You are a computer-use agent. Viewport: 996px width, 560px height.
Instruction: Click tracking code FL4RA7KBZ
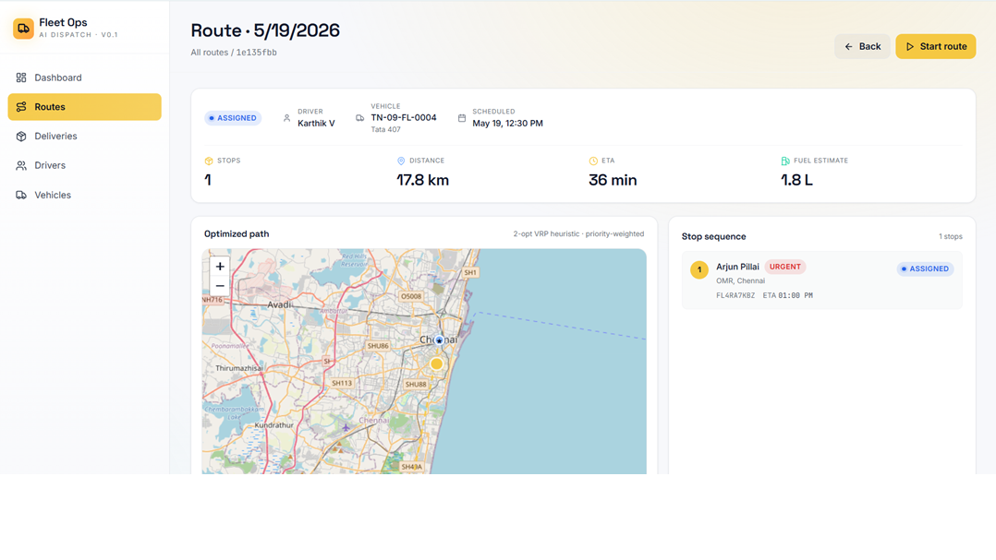coord(735,295)
